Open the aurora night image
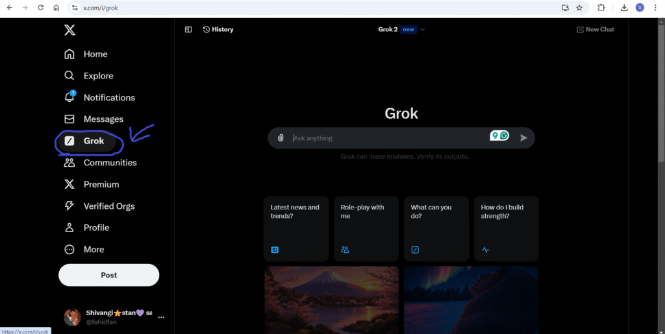The image size is (665, 334). pos(471,300)
